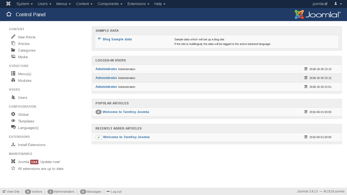Click View Site in the status bar

(x=11, y=192)
